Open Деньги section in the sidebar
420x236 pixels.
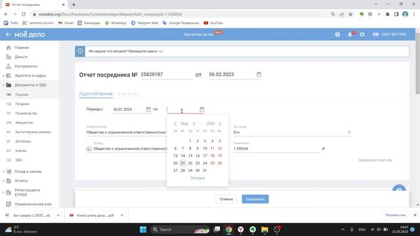pyautogui.click(x=21, y=57)
